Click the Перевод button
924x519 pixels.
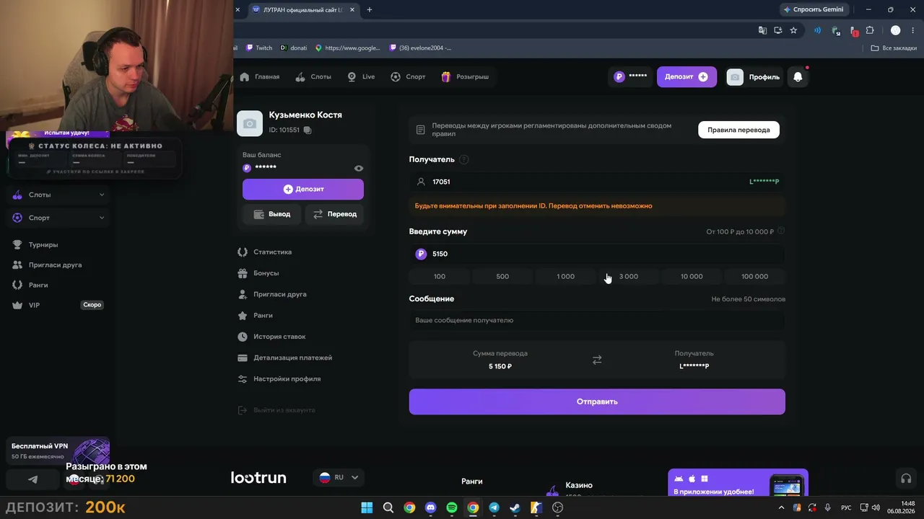[x=335, y=214]
